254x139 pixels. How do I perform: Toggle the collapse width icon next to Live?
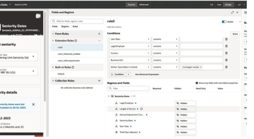(212, 5)
